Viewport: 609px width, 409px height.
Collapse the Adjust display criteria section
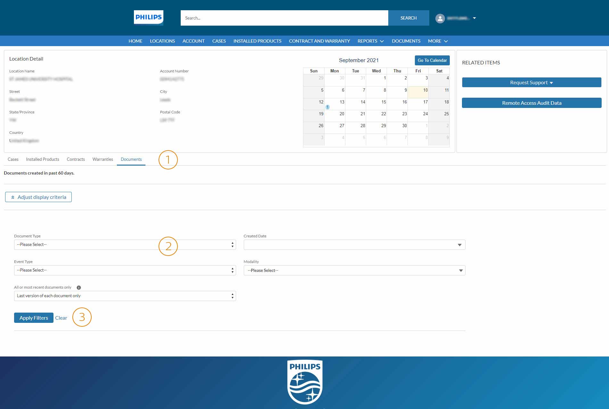click(x=38, y=197)
